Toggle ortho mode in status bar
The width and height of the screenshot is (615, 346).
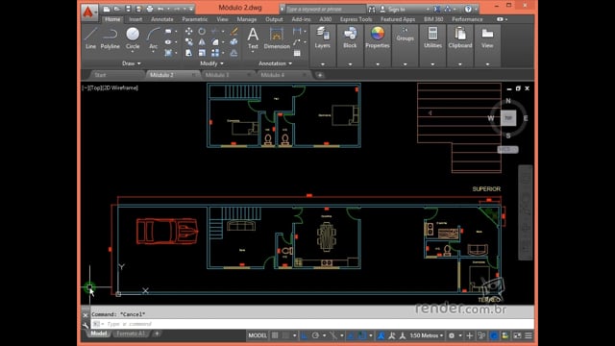point(305,335)
